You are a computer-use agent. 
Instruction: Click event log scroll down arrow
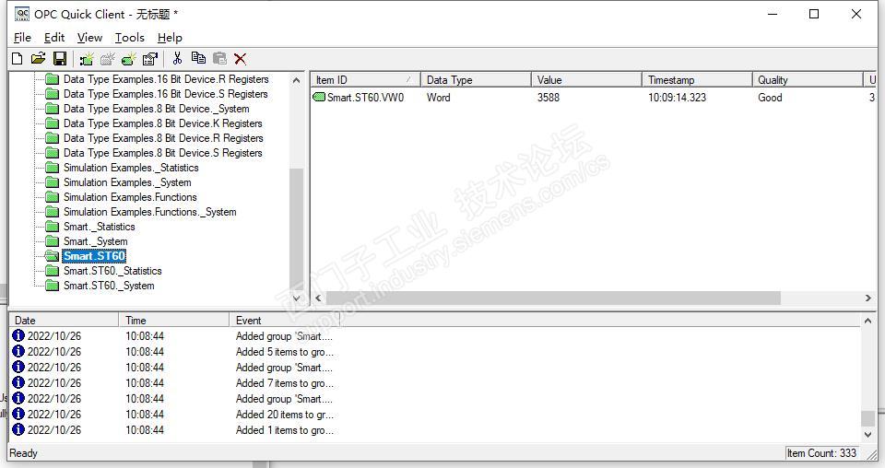coord(867,435)
